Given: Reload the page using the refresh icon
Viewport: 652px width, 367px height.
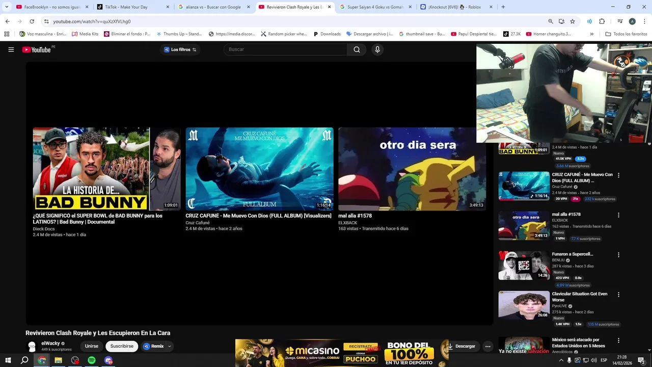Looking at the screenshot, I should pos(32,21).
